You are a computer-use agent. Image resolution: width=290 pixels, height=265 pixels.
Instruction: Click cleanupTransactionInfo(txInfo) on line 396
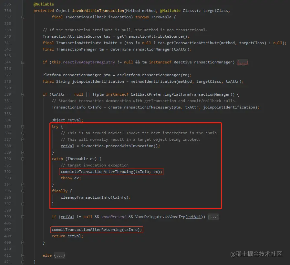[x=95, y=197]
